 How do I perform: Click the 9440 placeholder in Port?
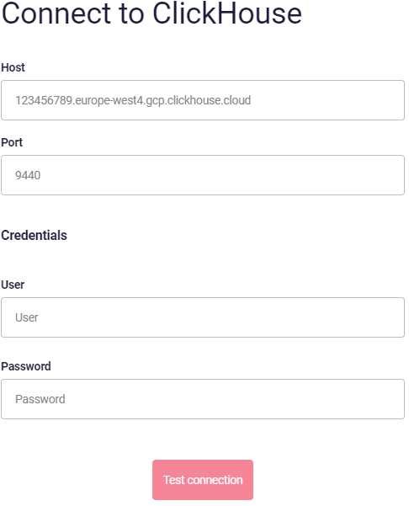coord(28,176)
